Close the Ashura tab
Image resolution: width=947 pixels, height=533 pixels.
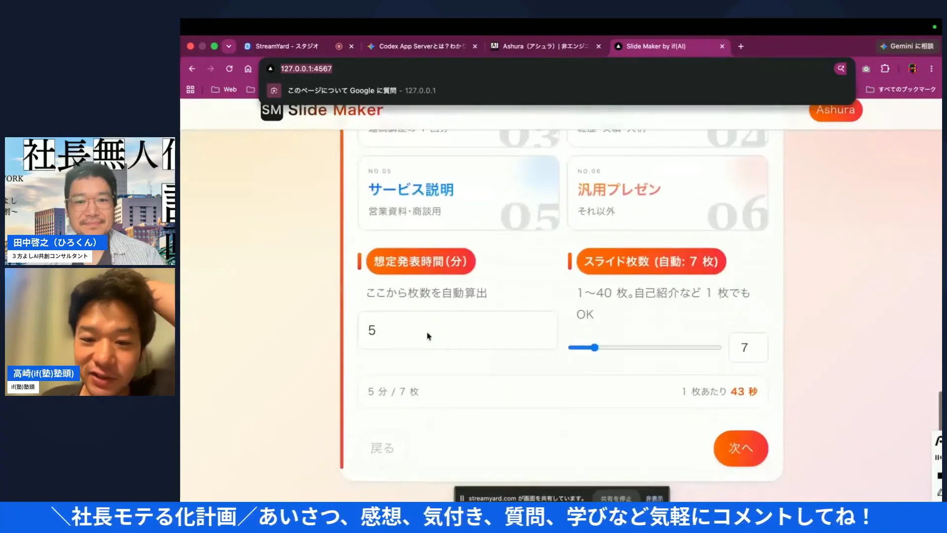pos(598,46)
